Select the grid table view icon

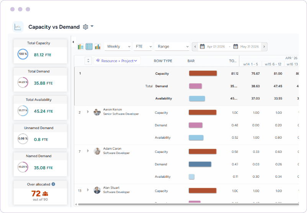[89, 47]
